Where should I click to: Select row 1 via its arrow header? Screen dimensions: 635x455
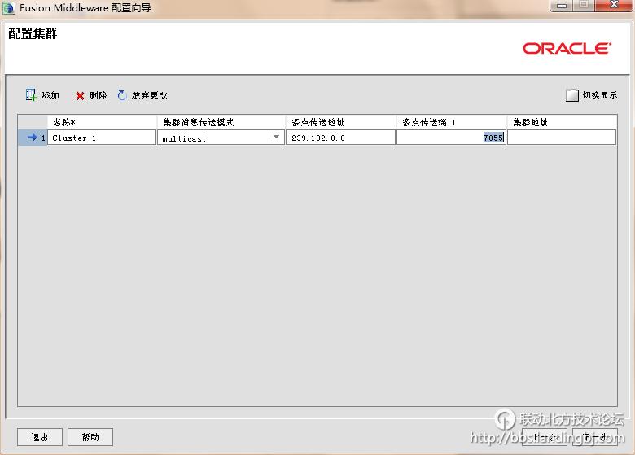tap(33, 138)
